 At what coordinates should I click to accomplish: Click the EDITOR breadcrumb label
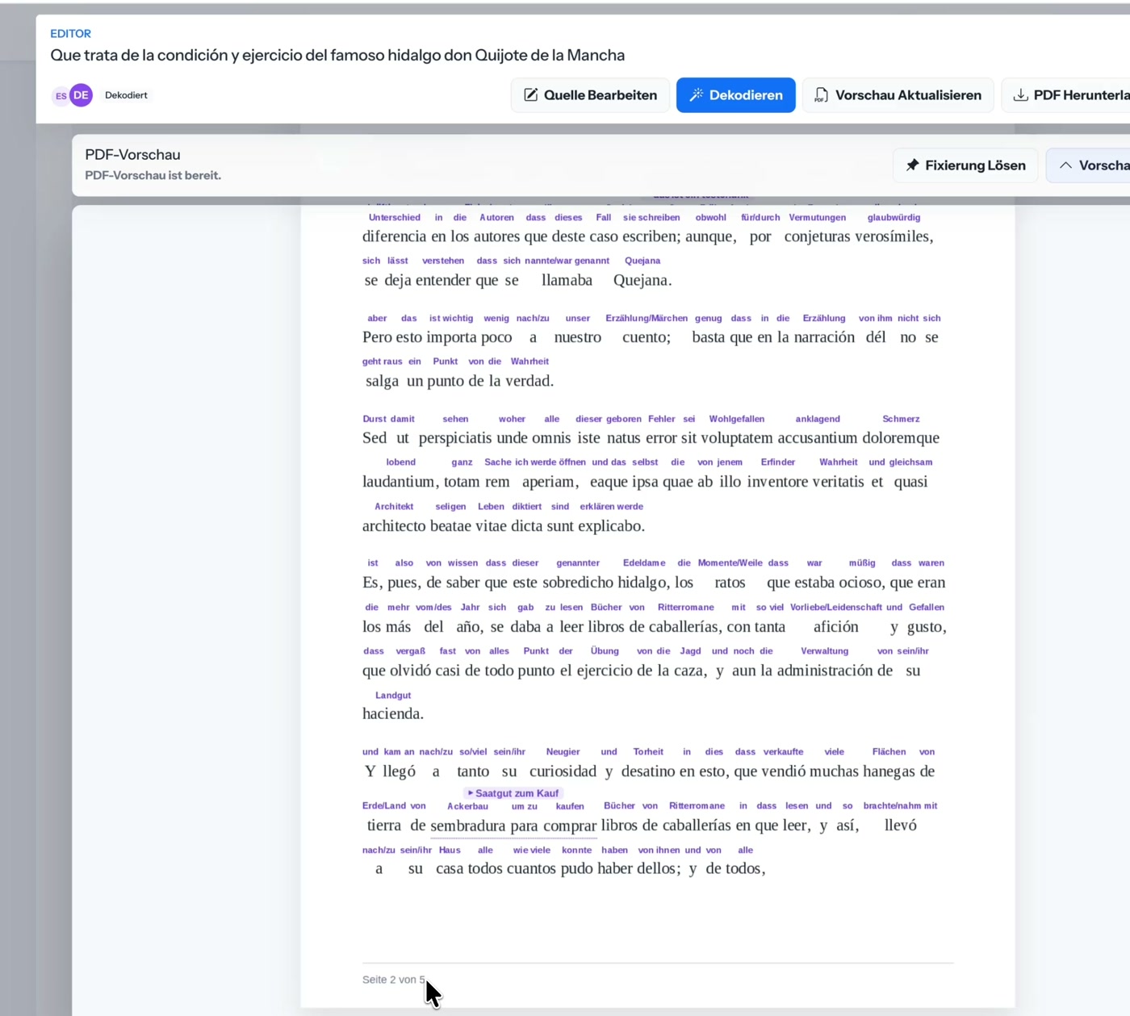click(71, 34)
